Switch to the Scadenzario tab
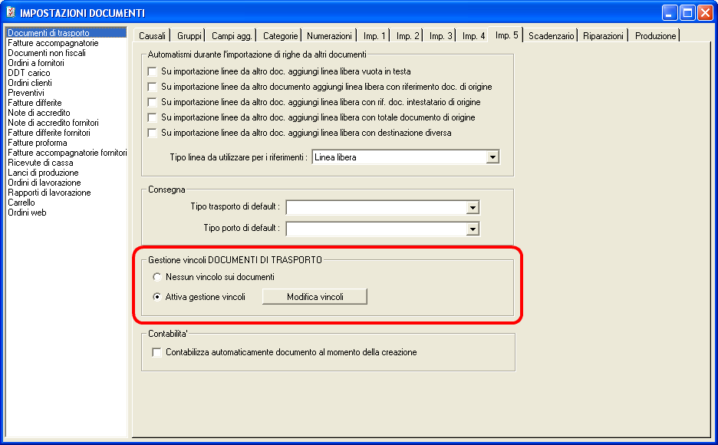The image size is (718, 445). (x=551, y=36)
